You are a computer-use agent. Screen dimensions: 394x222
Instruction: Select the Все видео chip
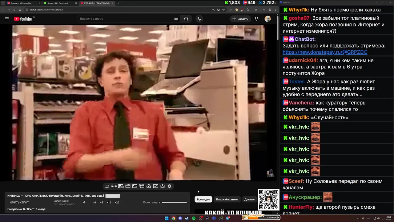pos(203,199)
